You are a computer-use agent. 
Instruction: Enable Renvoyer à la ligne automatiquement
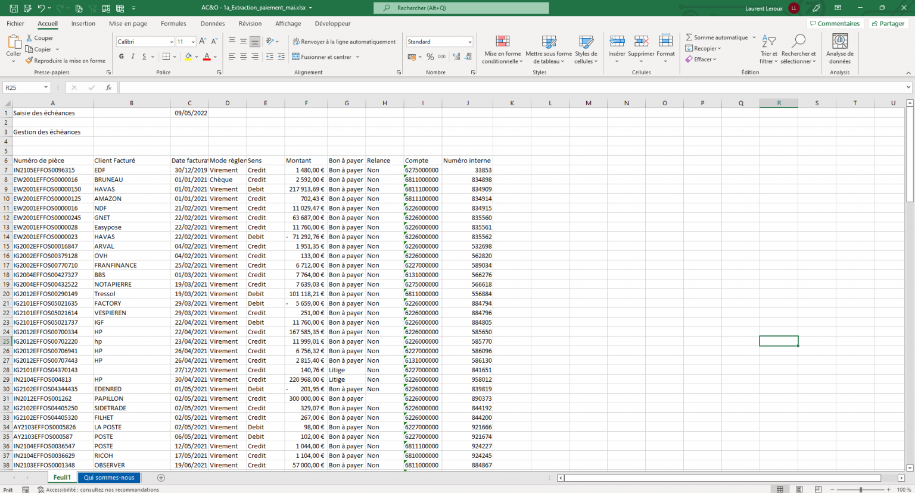344,42
